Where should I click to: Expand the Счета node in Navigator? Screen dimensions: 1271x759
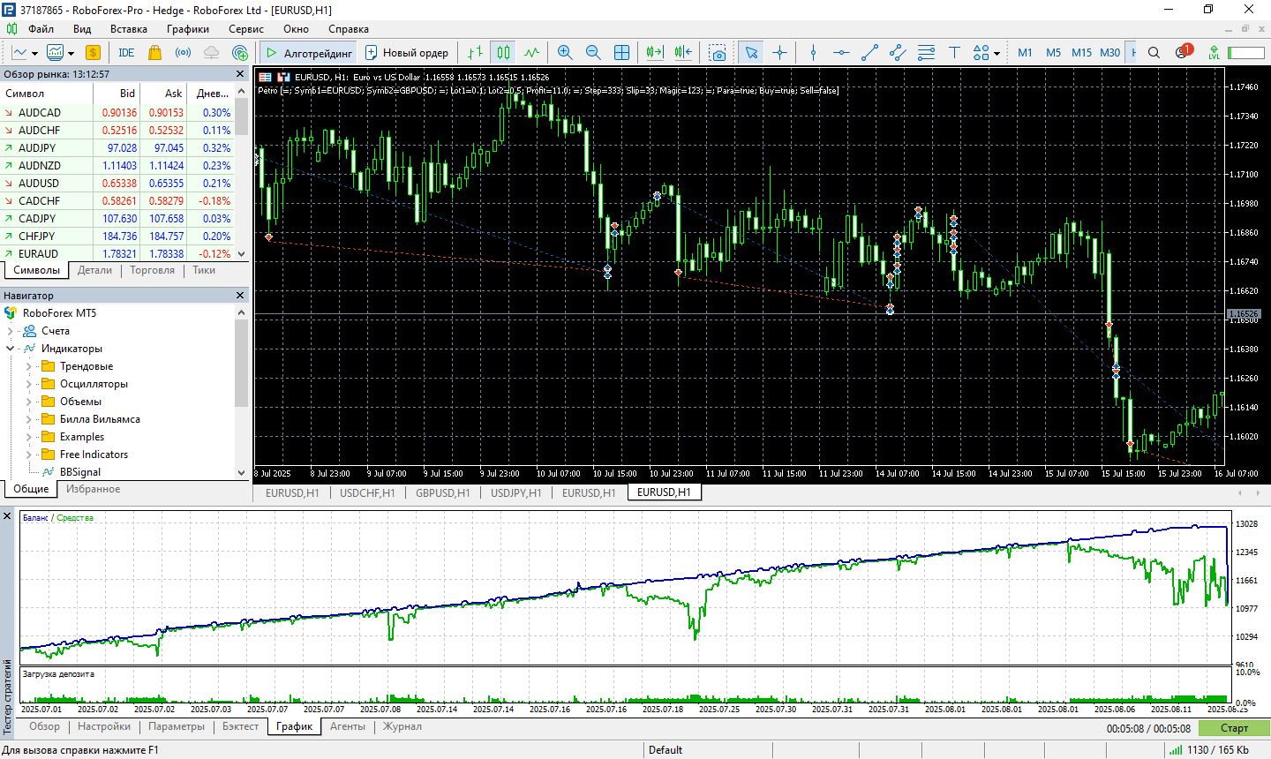pyautogui.click(x=11, y=331)
